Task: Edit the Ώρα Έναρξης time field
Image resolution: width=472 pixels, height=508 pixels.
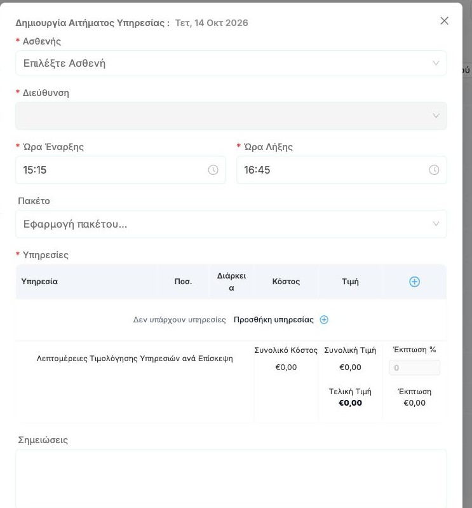Action: tap(121, 170)
